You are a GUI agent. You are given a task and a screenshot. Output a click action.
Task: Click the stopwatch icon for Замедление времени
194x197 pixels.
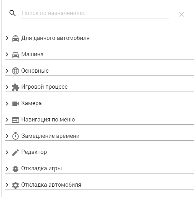15,136
